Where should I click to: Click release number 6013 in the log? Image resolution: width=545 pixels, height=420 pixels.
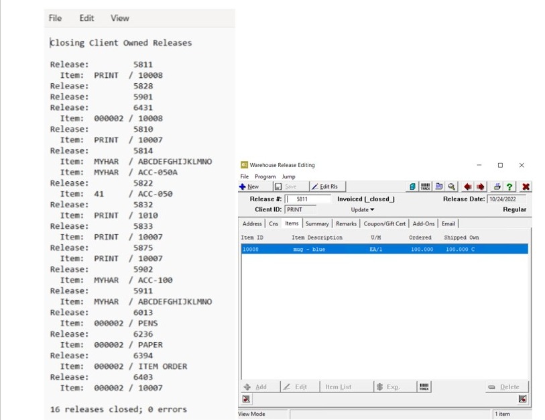coord(143,313)
